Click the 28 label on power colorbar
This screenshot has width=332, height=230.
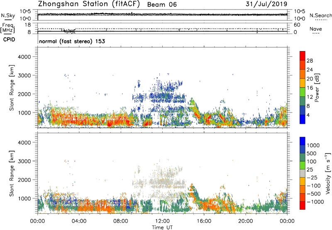coord(310,61)
